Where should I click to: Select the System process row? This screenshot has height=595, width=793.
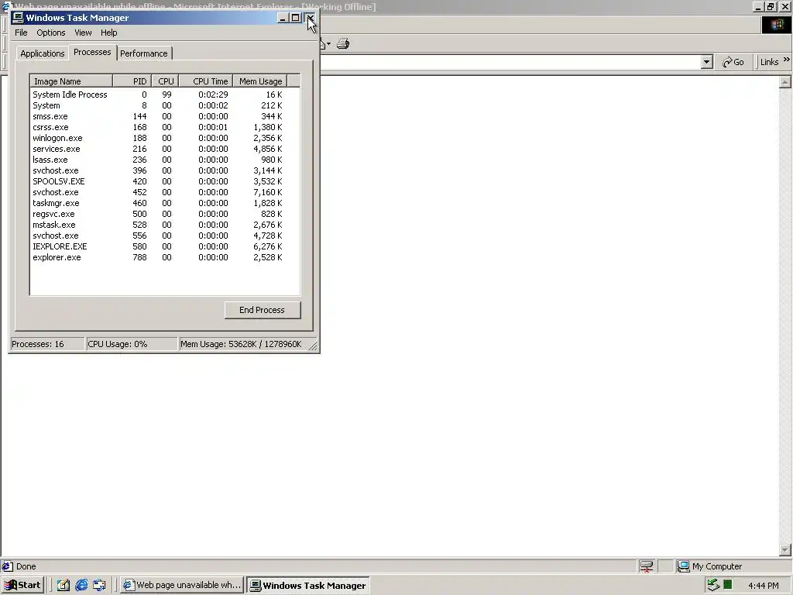165,105
